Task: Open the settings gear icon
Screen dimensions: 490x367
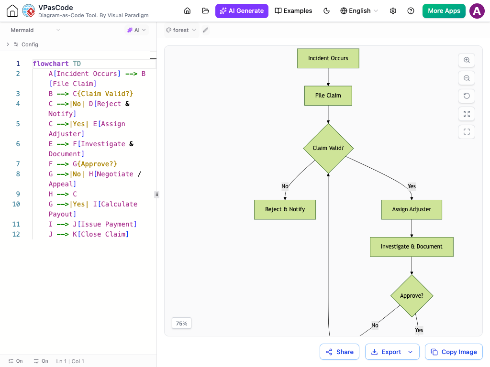Action: click(393, 11)
